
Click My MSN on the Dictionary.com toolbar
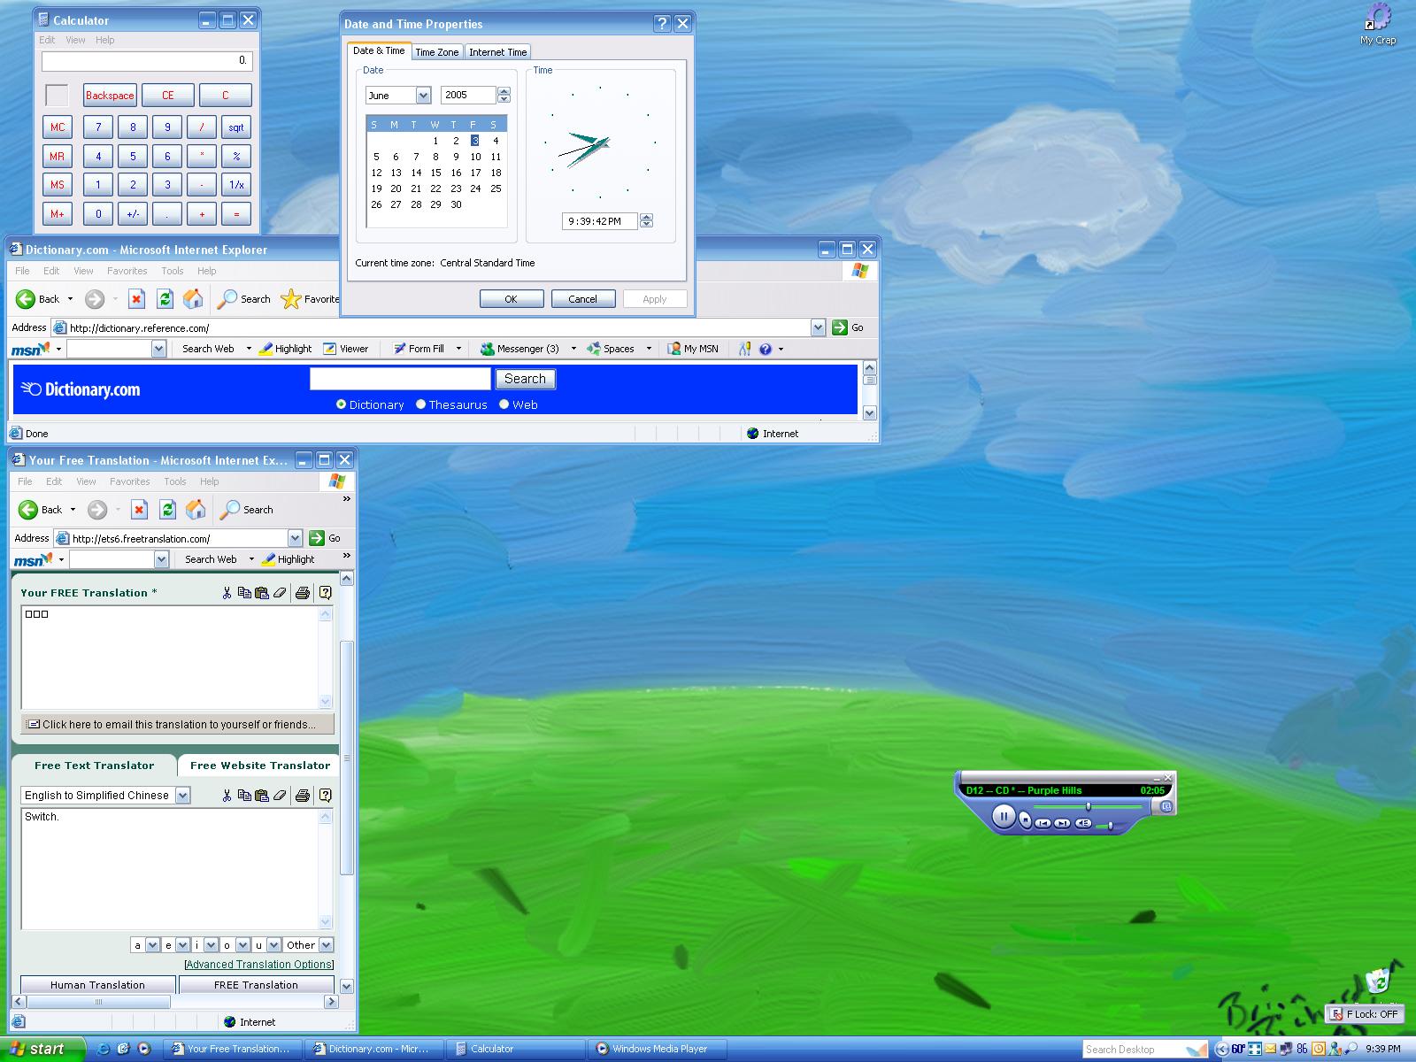(x=693, y=349)
